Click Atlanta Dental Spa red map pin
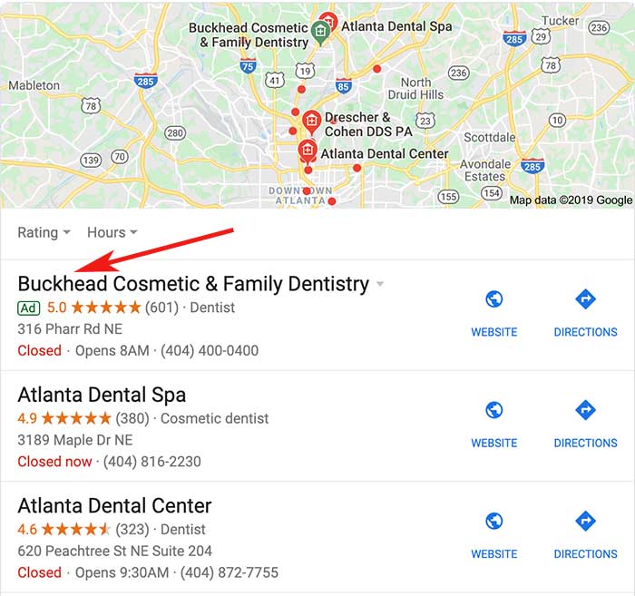The height and width of the screenshot is (596, 635). [329, 19]
